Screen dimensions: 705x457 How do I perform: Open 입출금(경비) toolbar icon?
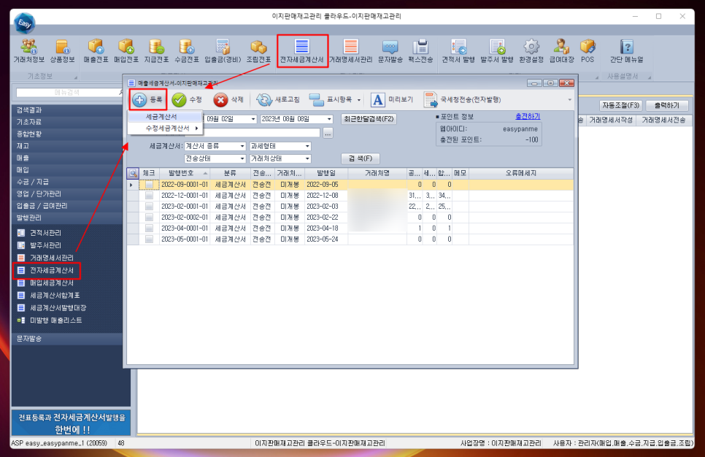point(223,51)
